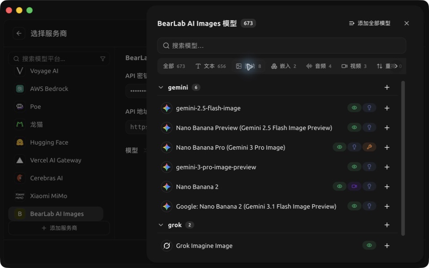429x268 pixels.
Task: Switch to 图片 8 tab
Action: click(248, 66)
